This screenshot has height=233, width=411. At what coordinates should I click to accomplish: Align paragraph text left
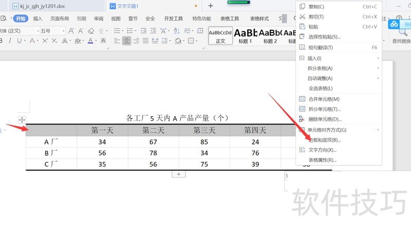tap(117, 41)
